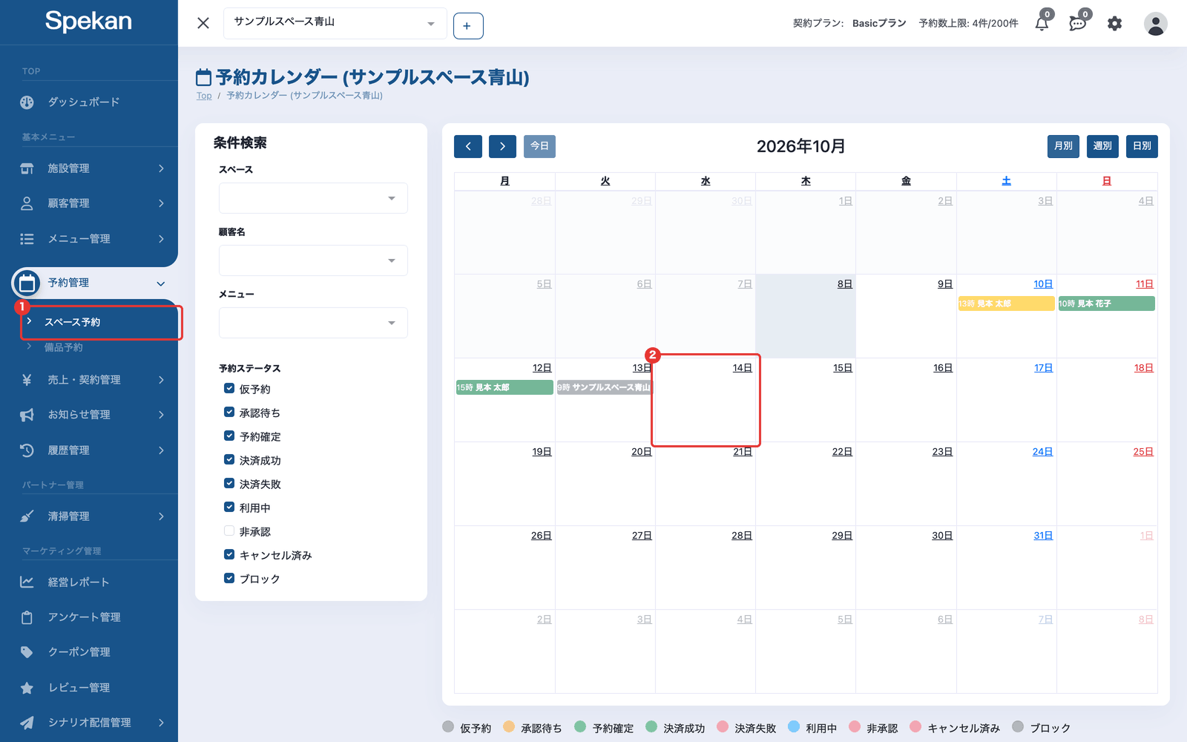Viewport: 1187px width, 742px height.
Task: Open the 顧客名 filter dropdown
Action: (x=313, y=260)
